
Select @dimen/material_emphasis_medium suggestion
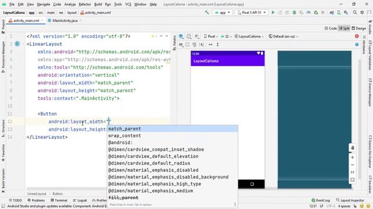[x=173, y=191]
